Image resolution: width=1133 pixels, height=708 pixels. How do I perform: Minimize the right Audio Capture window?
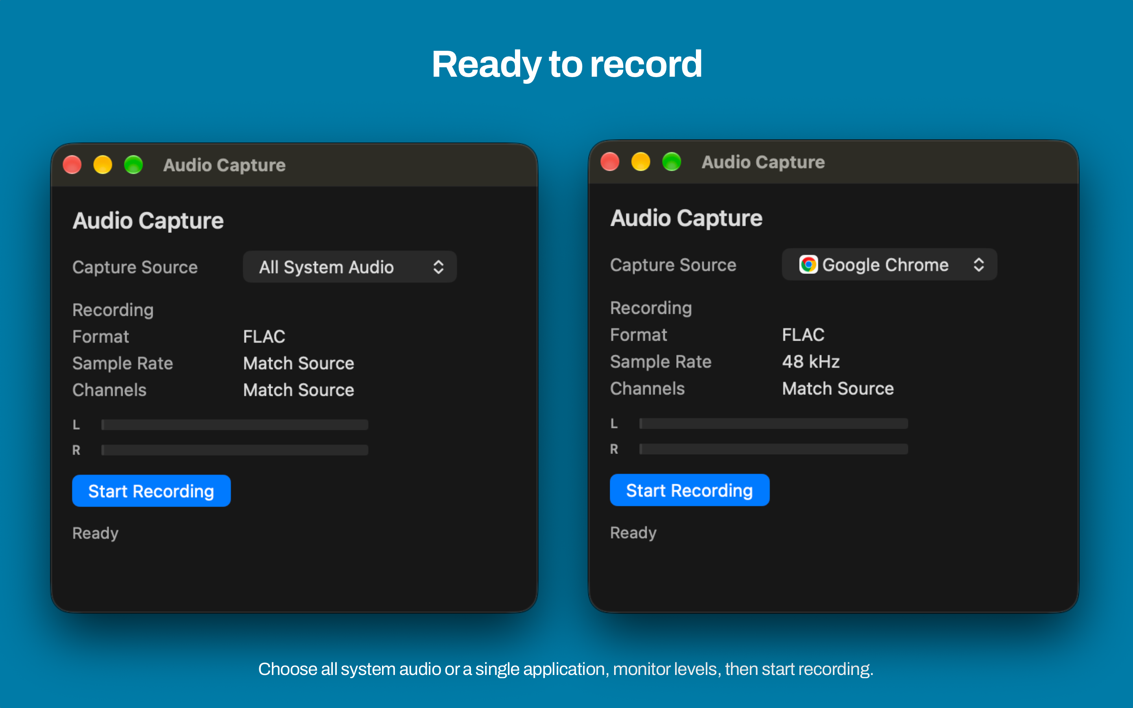click(641, 162)
